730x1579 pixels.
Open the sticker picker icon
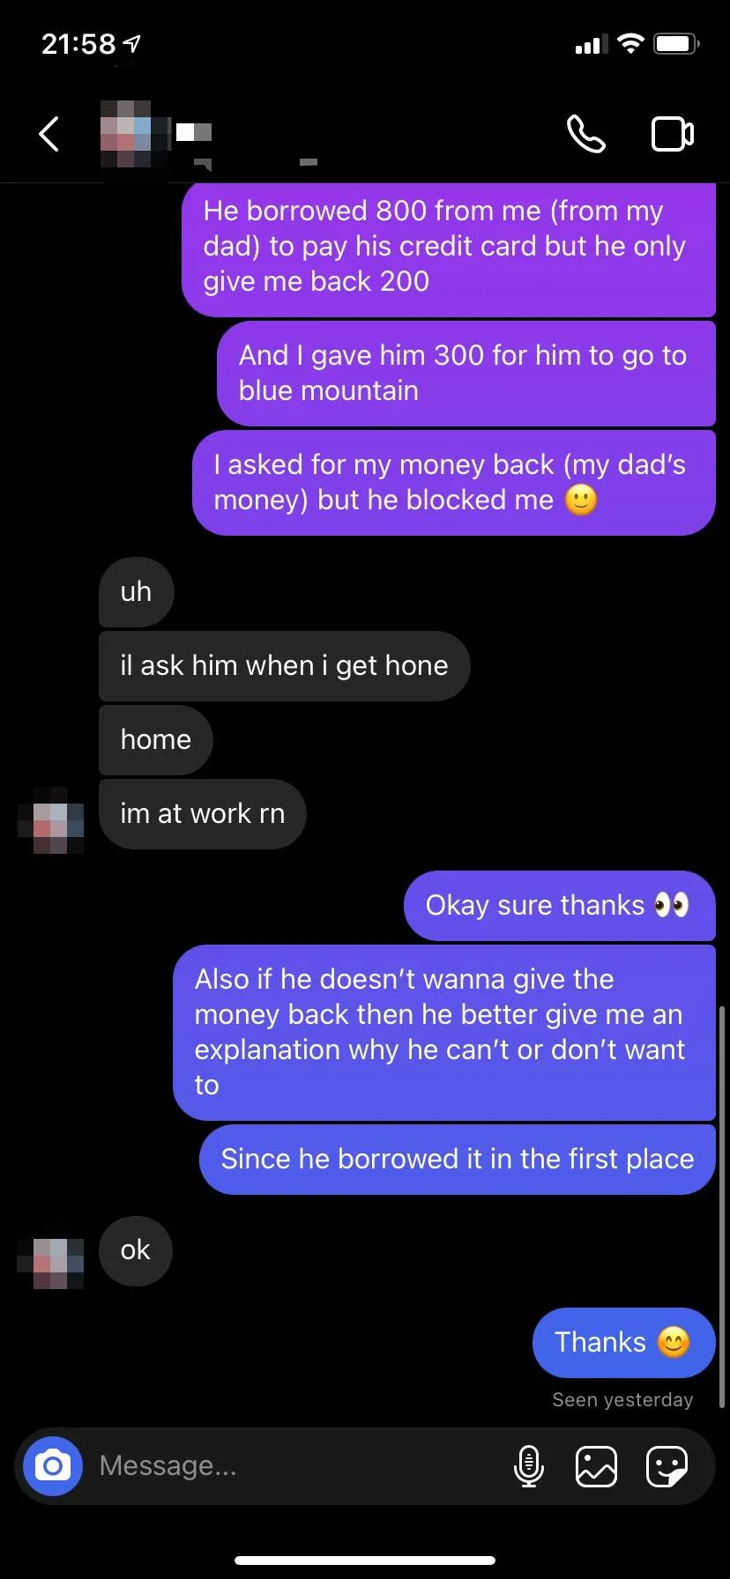pos(667,1466)
